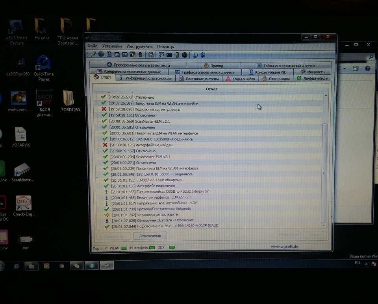The height and width of the screenshot is (304, 378).
Task: Open the www.wgsoft.de link
Action: pos(284,247)
